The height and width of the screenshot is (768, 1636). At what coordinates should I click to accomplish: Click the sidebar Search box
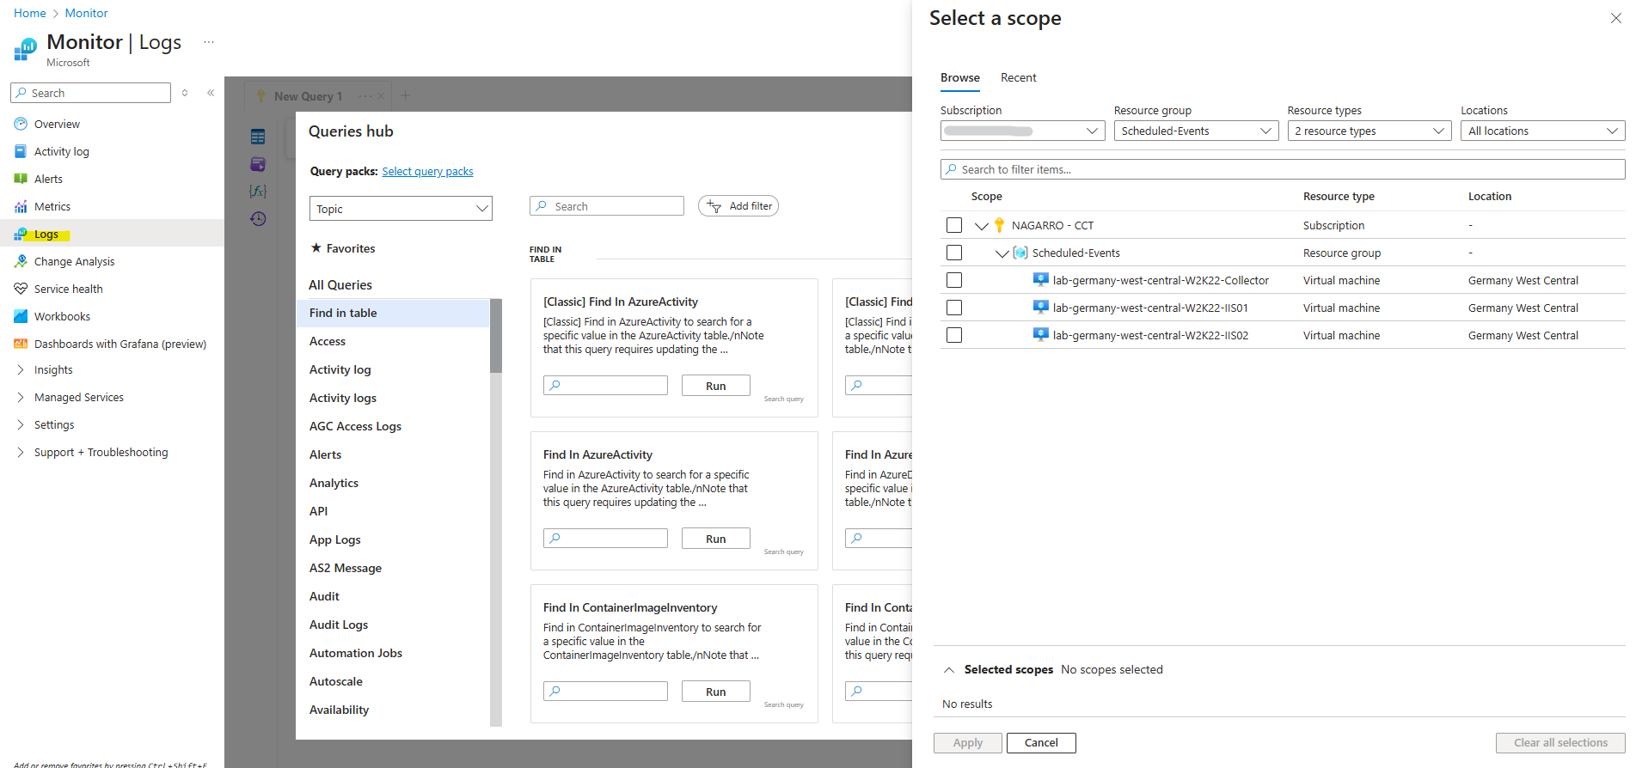91,93
